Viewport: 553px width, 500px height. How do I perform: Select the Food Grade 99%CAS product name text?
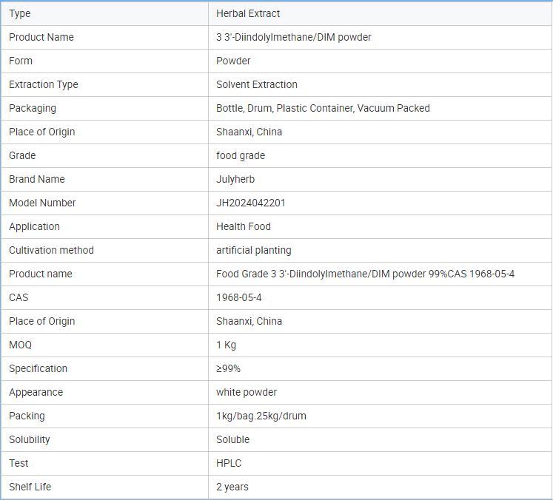point(365,274)
